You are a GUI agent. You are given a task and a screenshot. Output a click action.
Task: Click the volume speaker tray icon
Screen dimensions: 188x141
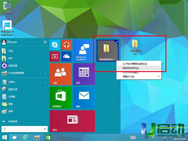click(x=165, y=138)
